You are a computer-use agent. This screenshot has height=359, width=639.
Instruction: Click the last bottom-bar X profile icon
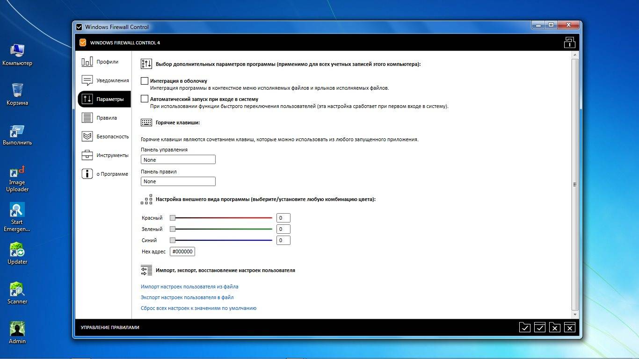(x=570, y=327)
